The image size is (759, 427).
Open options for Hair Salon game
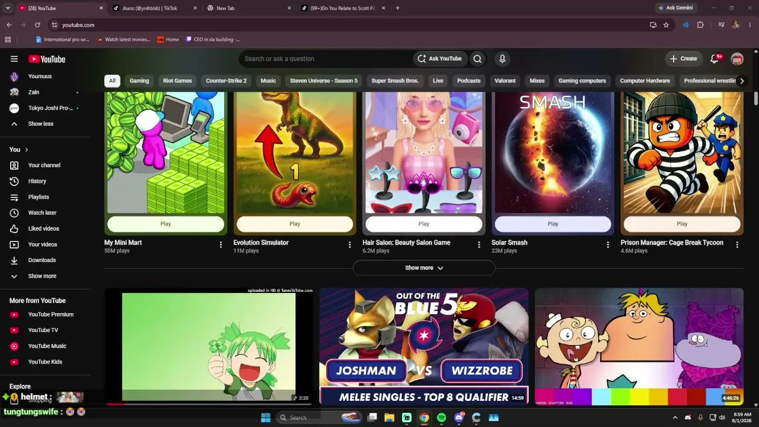[x=479, y=244]
